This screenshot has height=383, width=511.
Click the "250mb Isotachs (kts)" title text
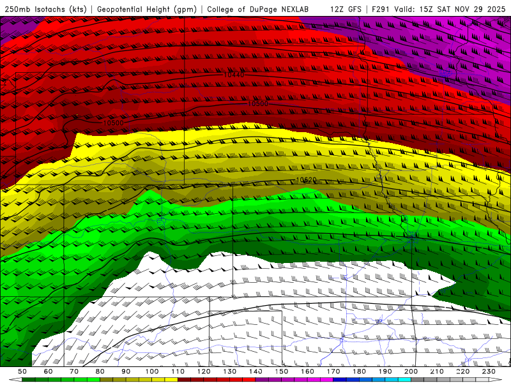click(x=46, y=10)
